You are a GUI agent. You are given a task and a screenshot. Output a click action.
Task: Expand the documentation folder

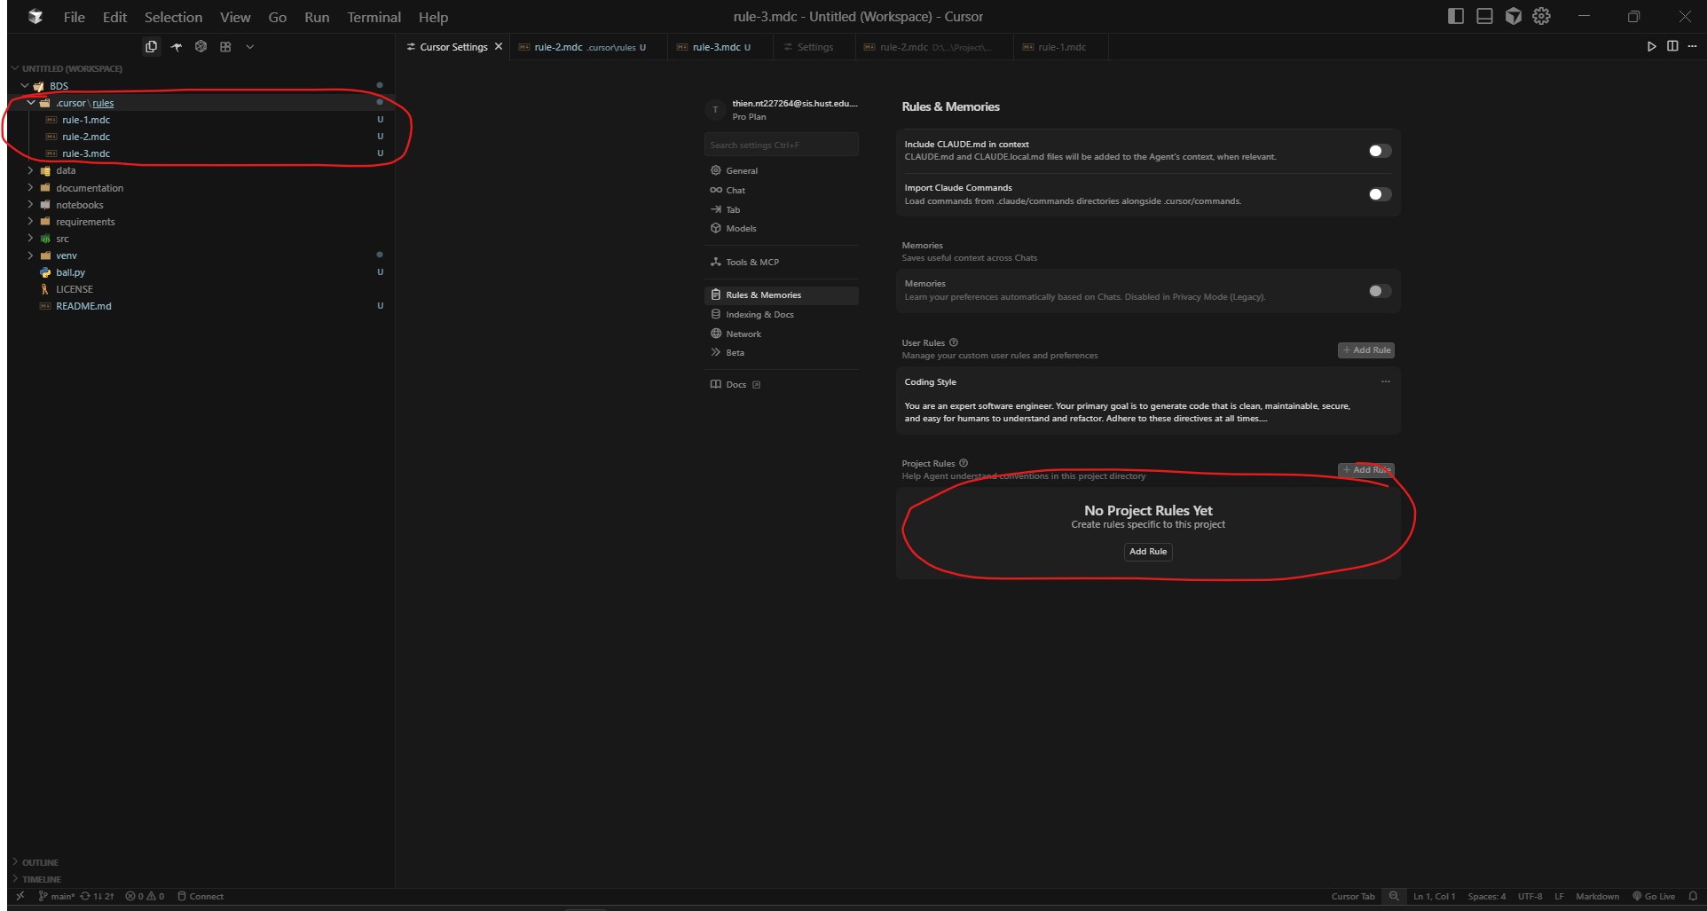point(31,187)
